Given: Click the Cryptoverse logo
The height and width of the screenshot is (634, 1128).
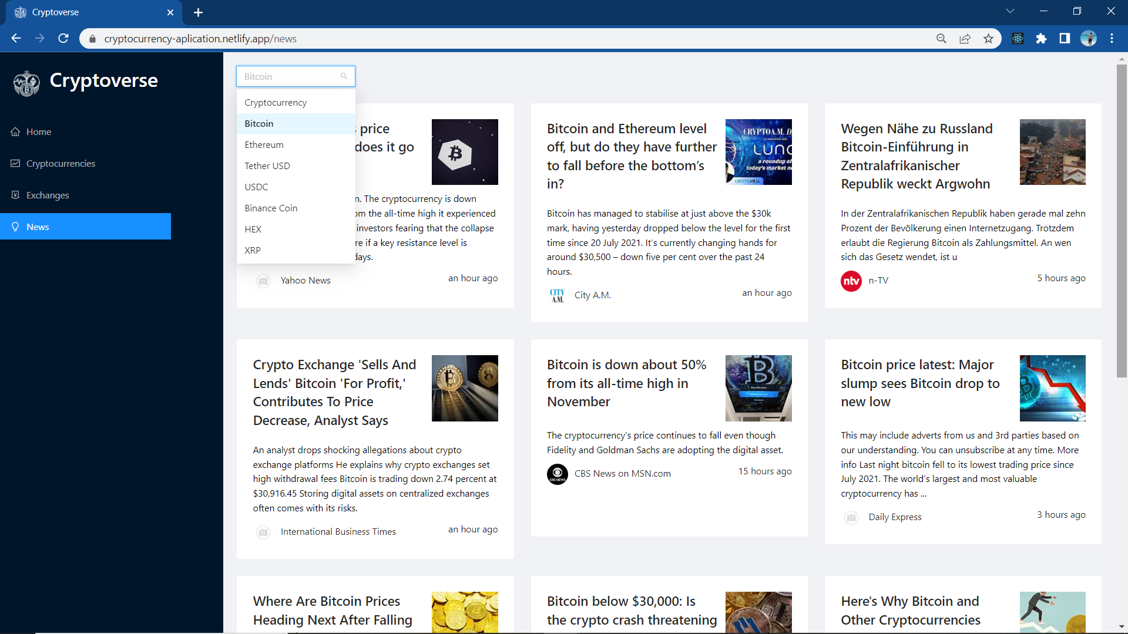Looking at the screenshot, I should [26, 83].
